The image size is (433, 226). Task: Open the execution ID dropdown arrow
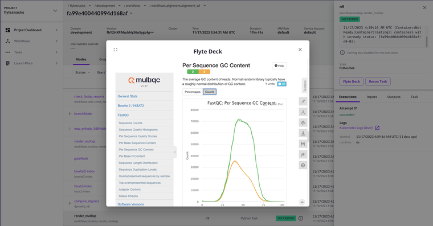coord(131,13)
